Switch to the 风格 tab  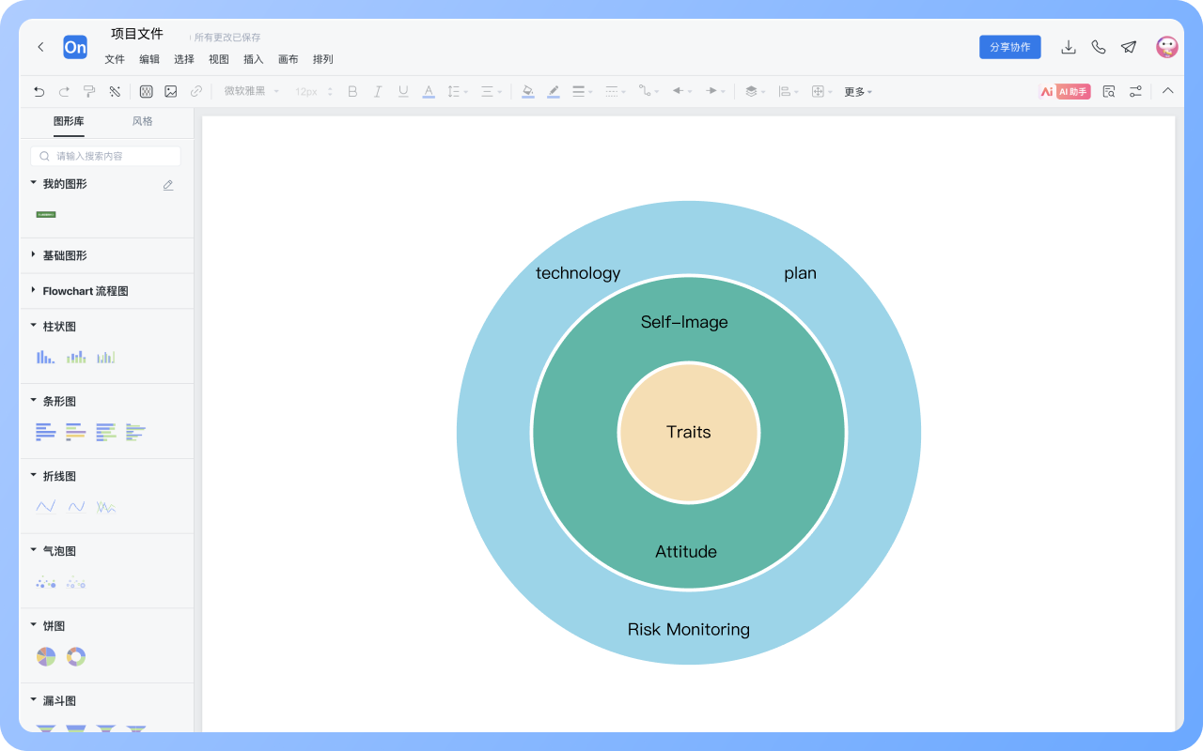click(142, 121)
